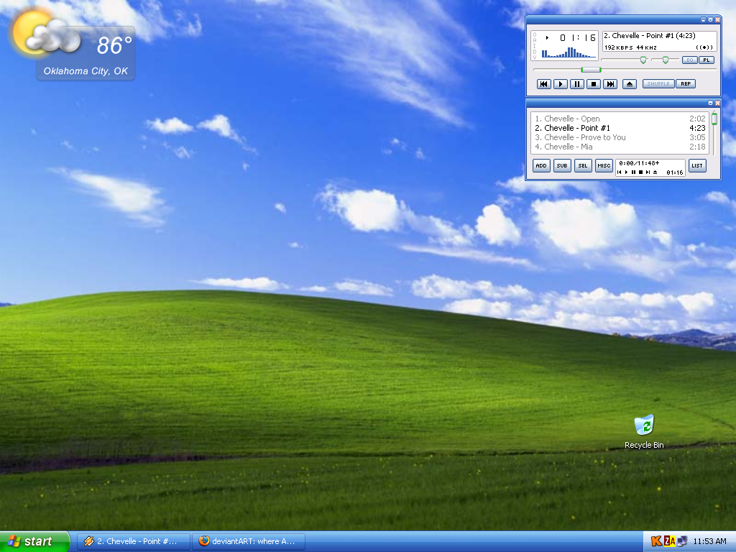Screen dimensions: 736x552
Task: Click the 0:00/11:48+ playlist total time
Action: pyautogui.click(x=639, y=163)
